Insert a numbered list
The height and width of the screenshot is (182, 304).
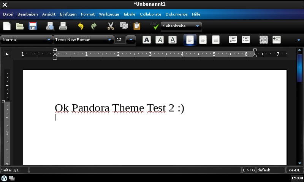pos(233,39)
